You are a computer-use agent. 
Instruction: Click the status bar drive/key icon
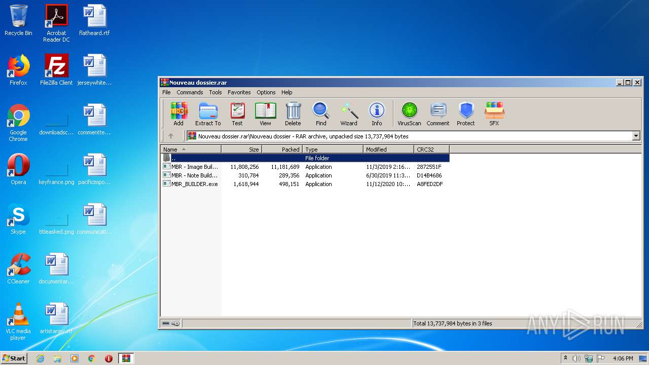pos(171,323)
